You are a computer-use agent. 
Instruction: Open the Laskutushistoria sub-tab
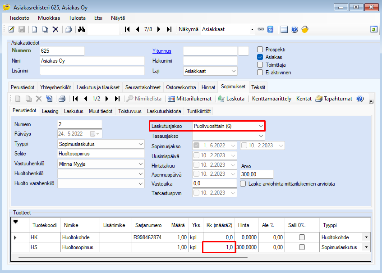pos(164,111)
